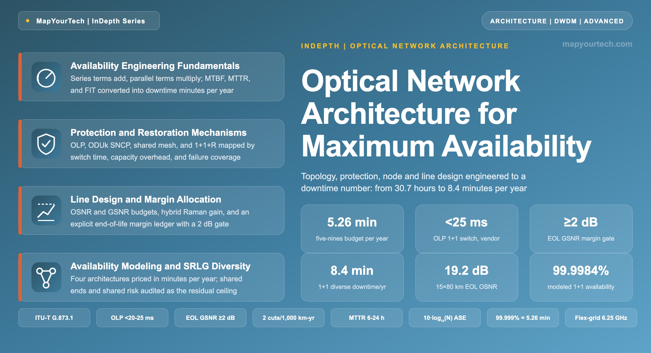This screenshot has width=651, height=353.
Task: Click the <25 ms stat value
Action: 467,222
